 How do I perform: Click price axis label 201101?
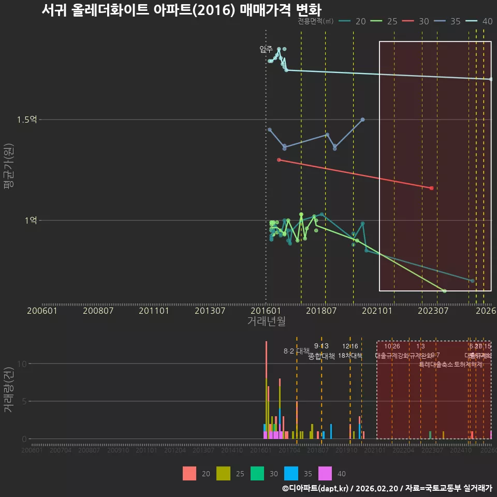154,311
